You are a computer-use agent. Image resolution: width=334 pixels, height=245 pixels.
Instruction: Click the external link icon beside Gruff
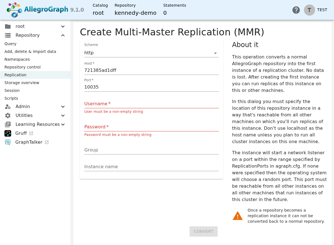31,133
